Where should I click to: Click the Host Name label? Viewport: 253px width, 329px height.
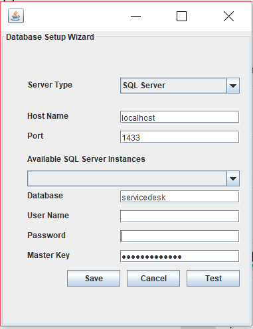tap(48, 116)
